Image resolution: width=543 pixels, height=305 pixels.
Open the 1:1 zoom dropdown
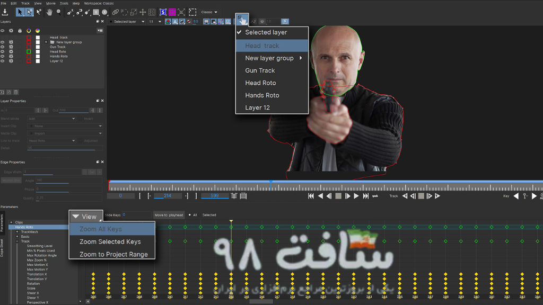tap(155, 21)
